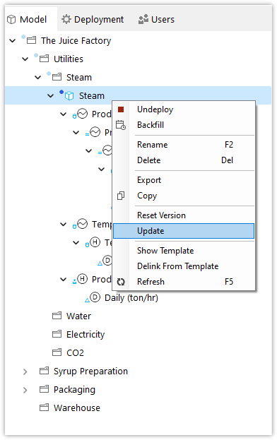Click The Juice Factory folder icon
277x440 pixels.
(31, 40)
